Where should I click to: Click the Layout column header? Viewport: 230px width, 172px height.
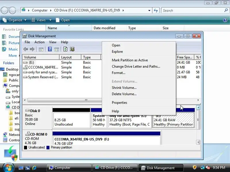[x=70, y=57]
